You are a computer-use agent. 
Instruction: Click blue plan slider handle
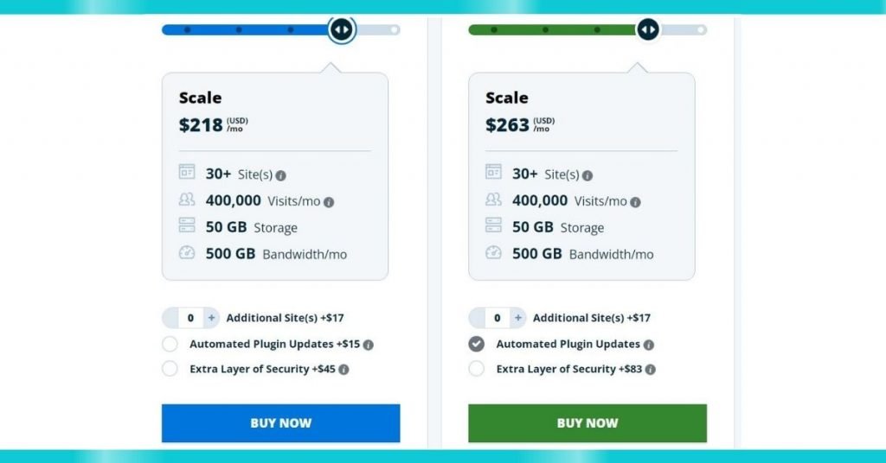(x=341, y=29)
